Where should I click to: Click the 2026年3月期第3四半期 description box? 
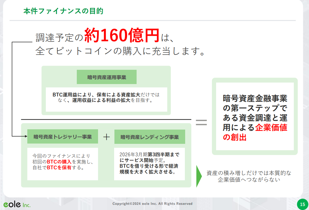(149, 163)
